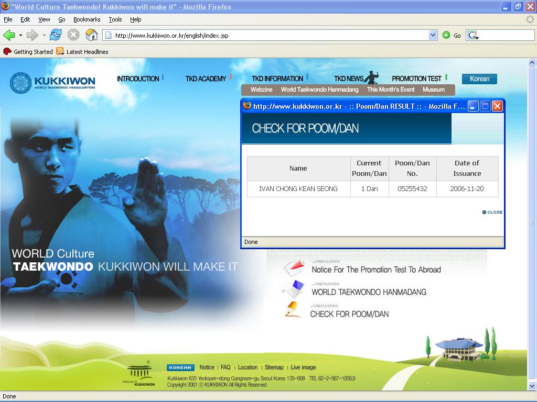Screen dimensions: 537x402
Task: Minimize the Poom/Dan RESULT popup window
Action: click(x=473, y=106)
